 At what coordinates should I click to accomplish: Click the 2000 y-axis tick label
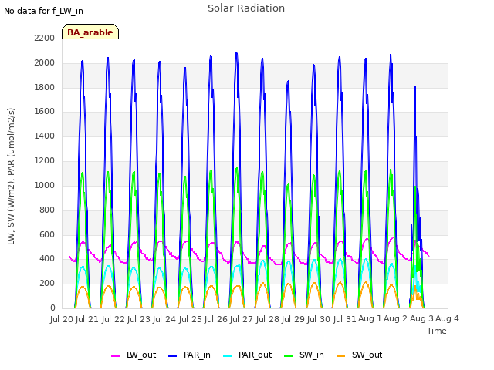point(45,62)
